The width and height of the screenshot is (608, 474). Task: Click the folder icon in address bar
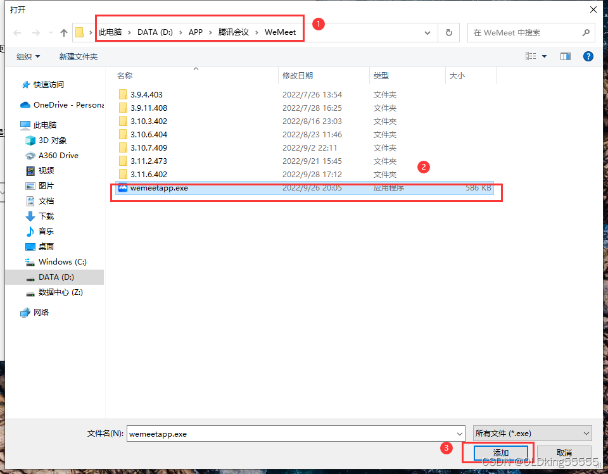pyautogui.click(x=80, y=32)
